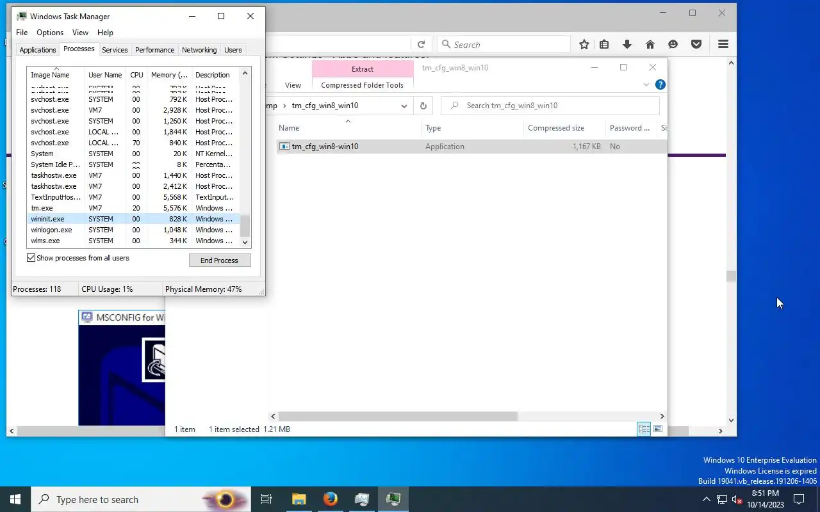Screen dimensions: 820x512
Task: Click Firefox smiley feedback icon
Action: click(673, 44)
